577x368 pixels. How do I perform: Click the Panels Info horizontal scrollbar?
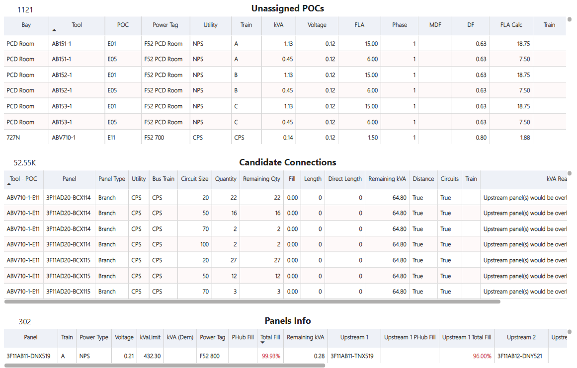tap(164, 365)
